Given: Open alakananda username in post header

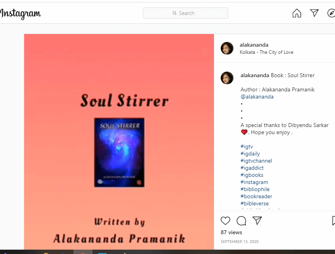Looking at the screenshot, I should [254, 45].
